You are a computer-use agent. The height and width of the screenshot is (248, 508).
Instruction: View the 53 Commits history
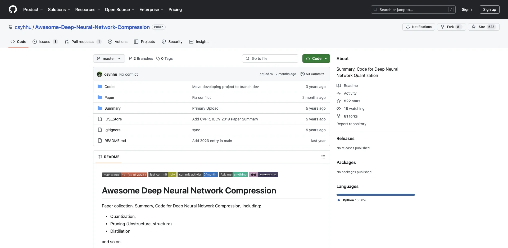point(312,74)
